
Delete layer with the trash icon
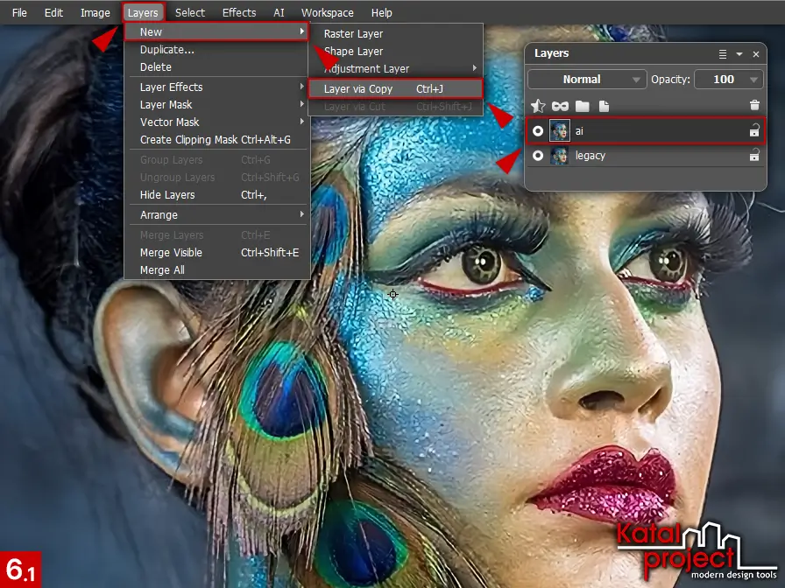point(754,106)
